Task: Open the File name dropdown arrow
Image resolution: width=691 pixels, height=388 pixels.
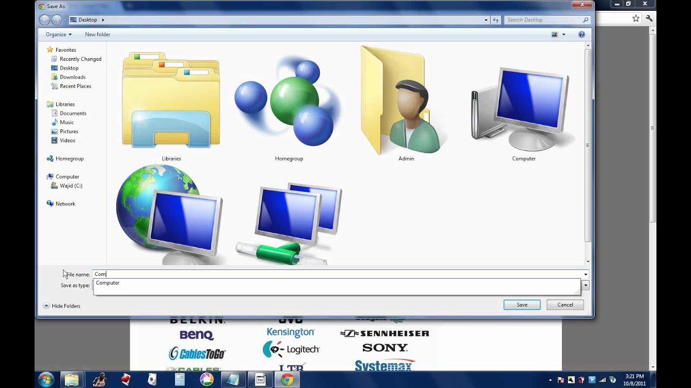Action: pyautogui.click(x=585, y=274)
